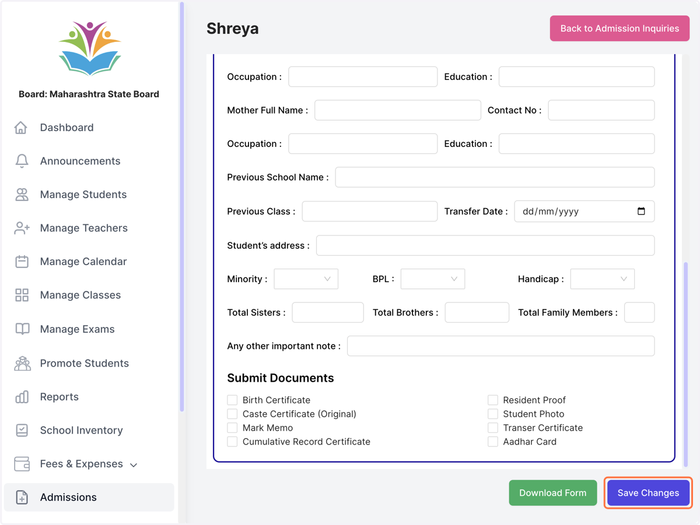Viewport: 700px width, 525px height.
Task: Click the Announcements bell icon
Action: click(x=22, y=161)
